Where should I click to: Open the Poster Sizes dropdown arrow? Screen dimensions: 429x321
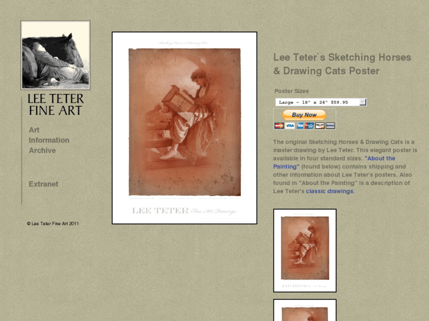(x=362, y=102)
